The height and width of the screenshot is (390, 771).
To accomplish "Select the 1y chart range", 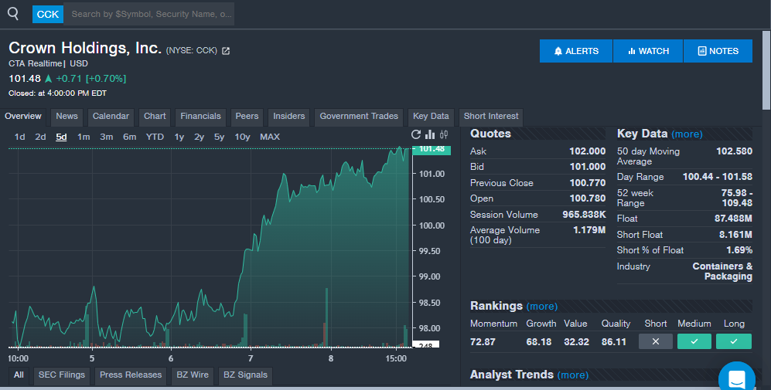I will click(179, 137).
